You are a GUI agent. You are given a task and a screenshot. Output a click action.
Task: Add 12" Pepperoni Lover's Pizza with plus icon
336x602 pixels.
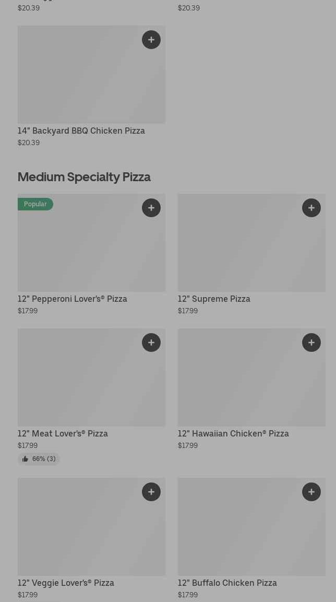[x=151, y=208]
